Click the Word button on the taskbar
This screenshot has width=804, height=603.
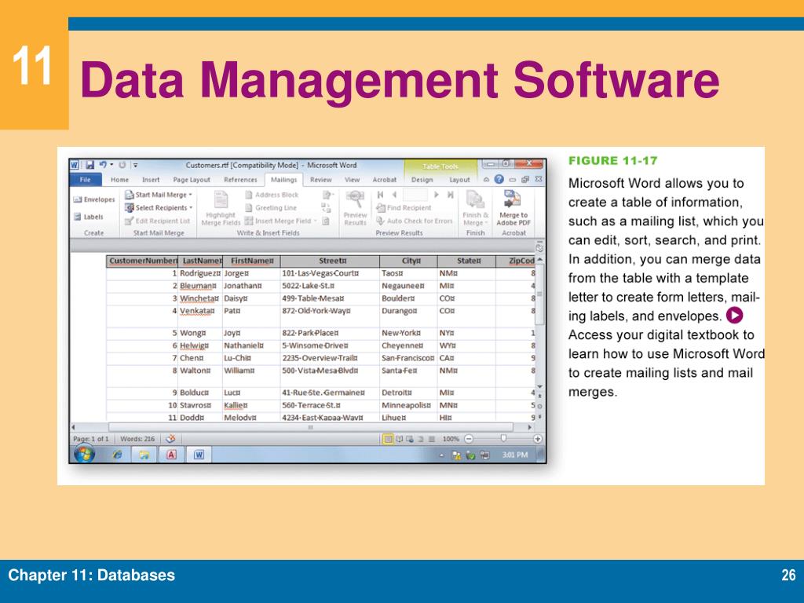199,455
